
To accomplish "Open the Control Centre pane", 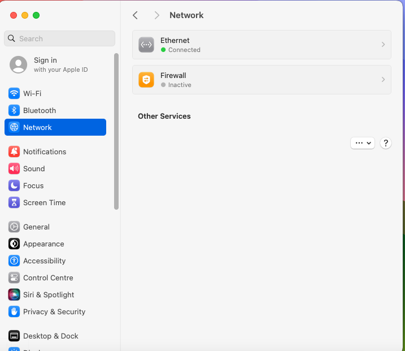I will 48,278.
